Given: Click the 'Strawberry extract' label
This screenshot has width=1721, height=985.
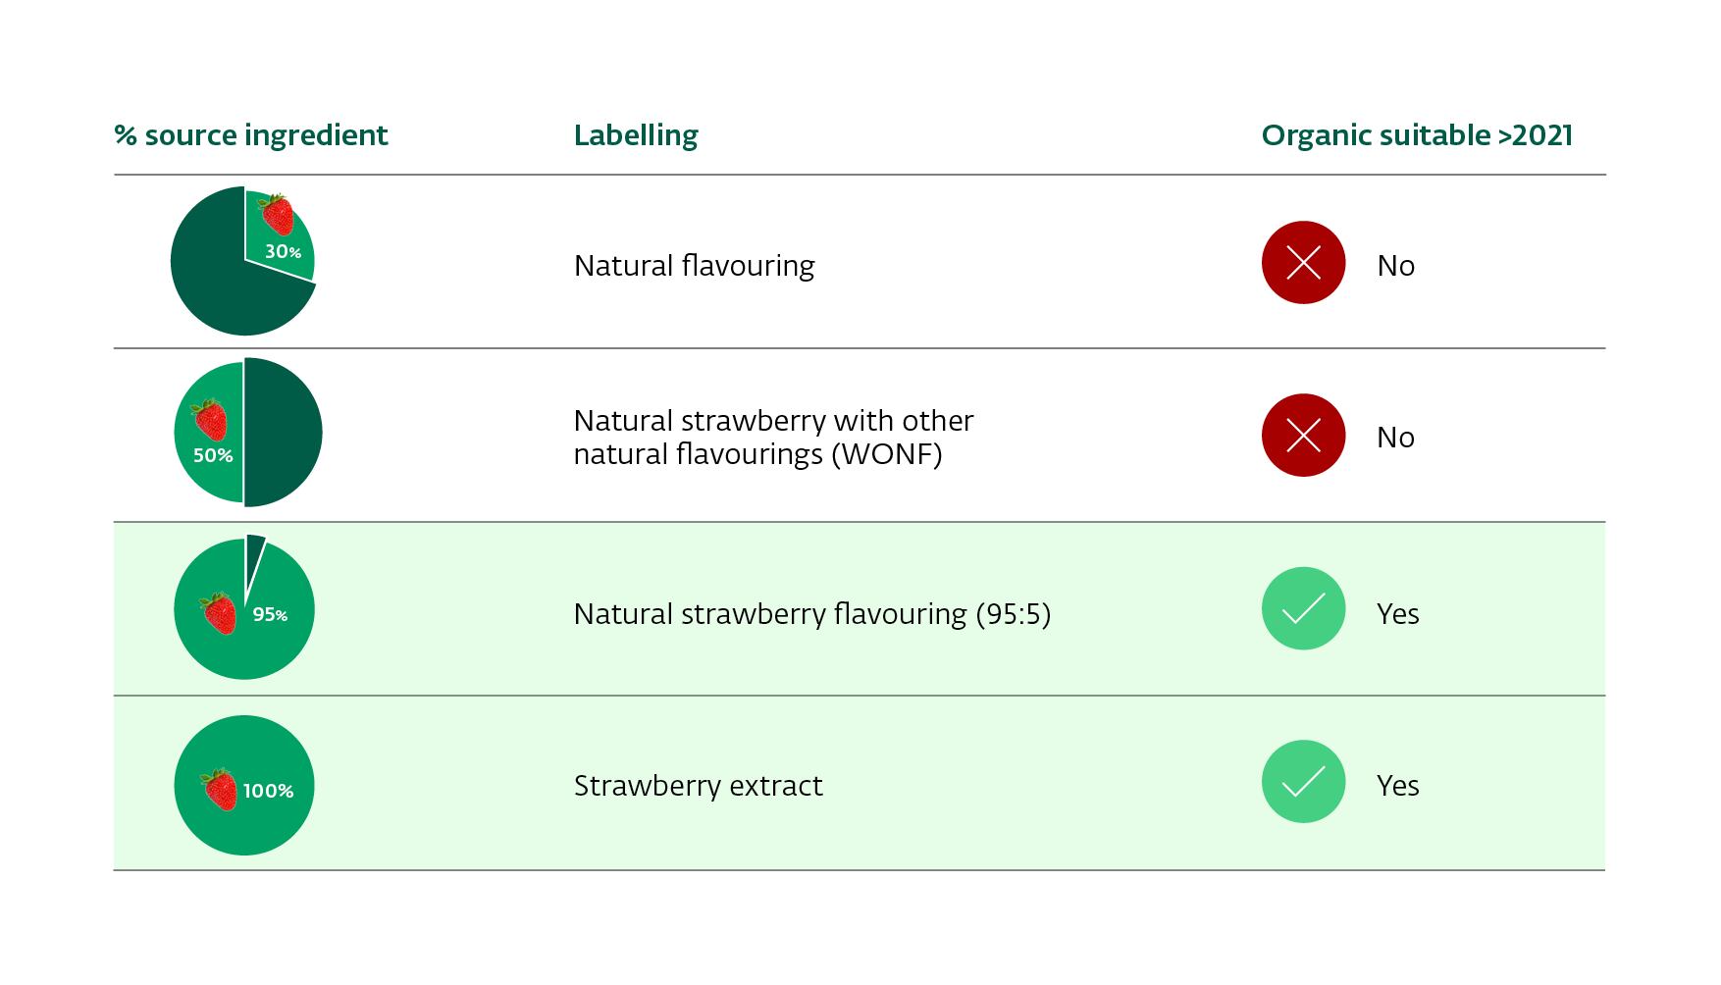Looking at the screenshot, I should click(698, 786).
